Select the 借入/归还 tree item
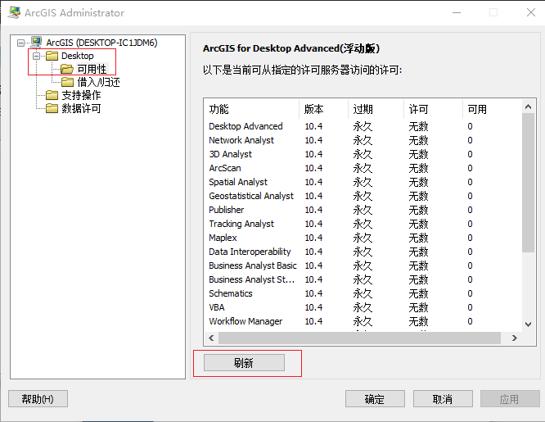The height and width of the screenshot is (422, 545). (98, 82)
